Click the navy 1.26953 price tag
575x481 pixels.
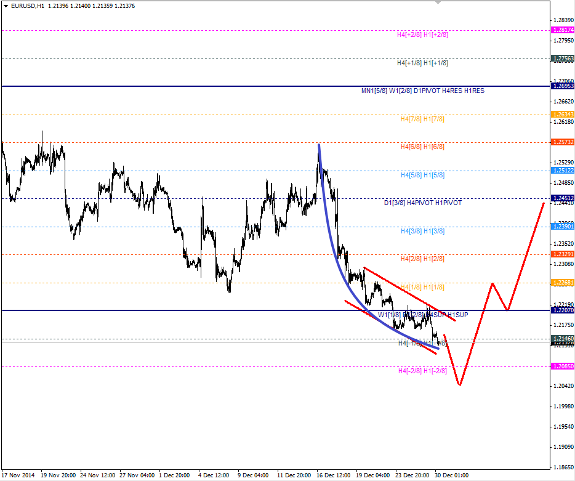click(563, 86)
